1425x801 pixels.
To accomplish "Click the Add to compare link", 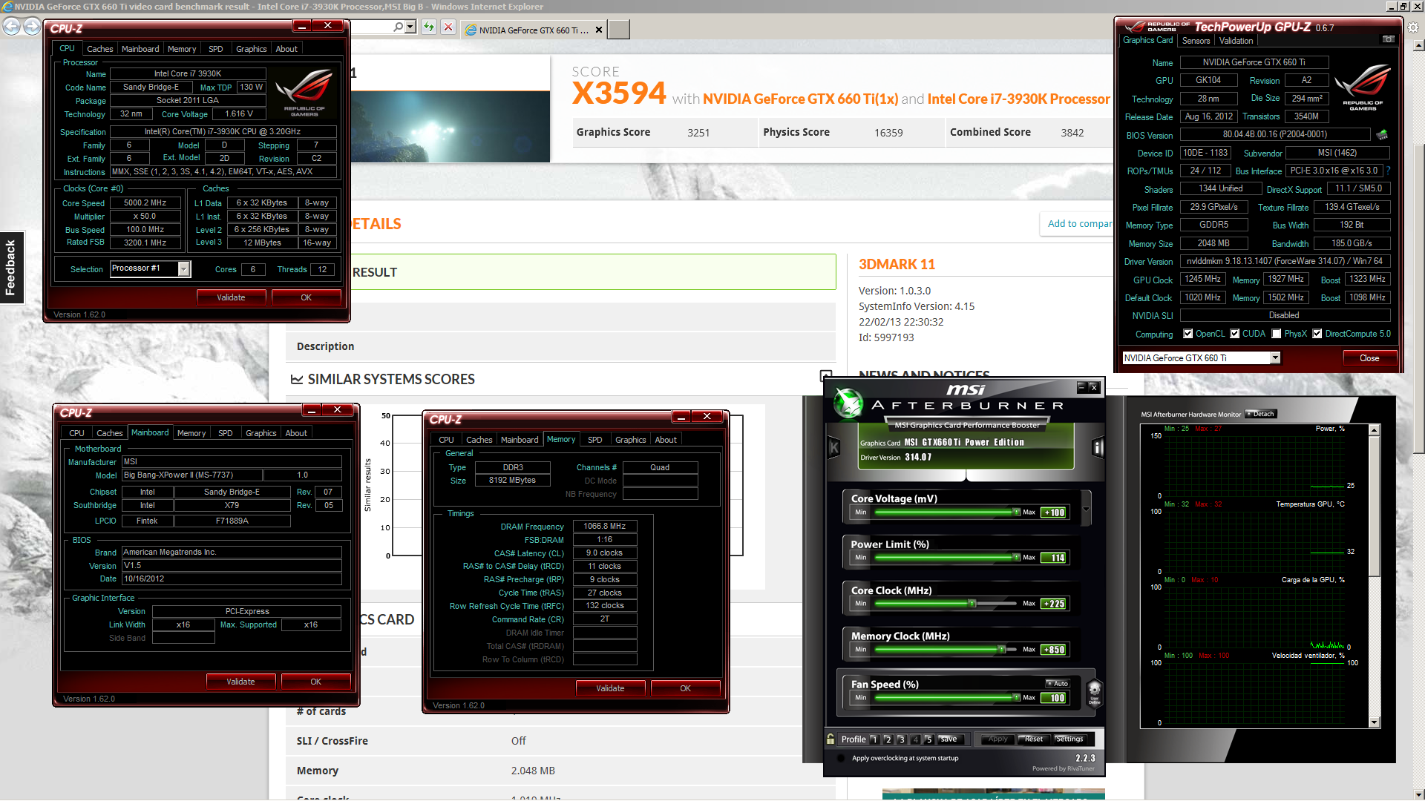I will tap(1079, 223).
